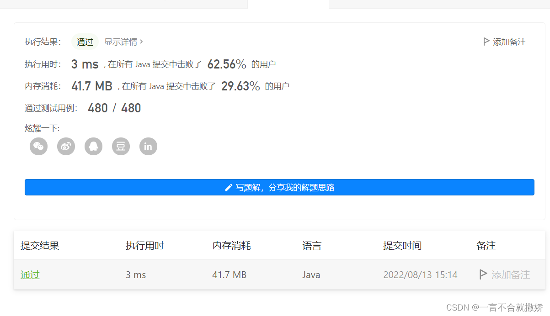Click the pencil icon on the blue share button
Screen dimensions: 550x316
pos(229,187)
